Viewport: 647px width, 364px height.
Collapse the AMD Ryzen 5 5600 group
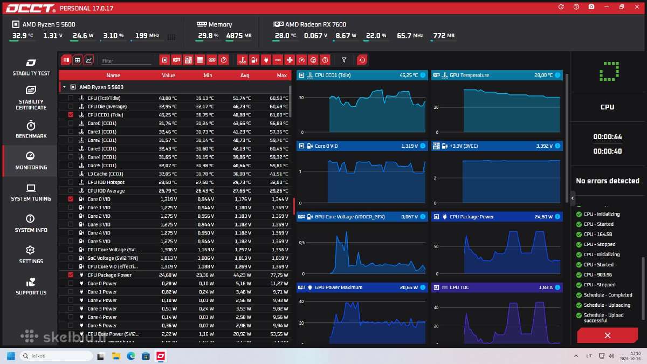64,87
